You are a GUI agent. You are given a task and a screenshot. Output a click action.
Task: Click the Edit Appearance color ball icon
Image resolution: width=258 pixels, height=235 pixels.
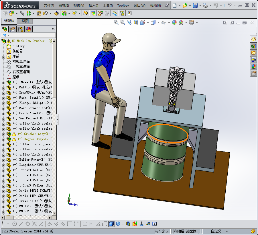(x=174, y=22)
